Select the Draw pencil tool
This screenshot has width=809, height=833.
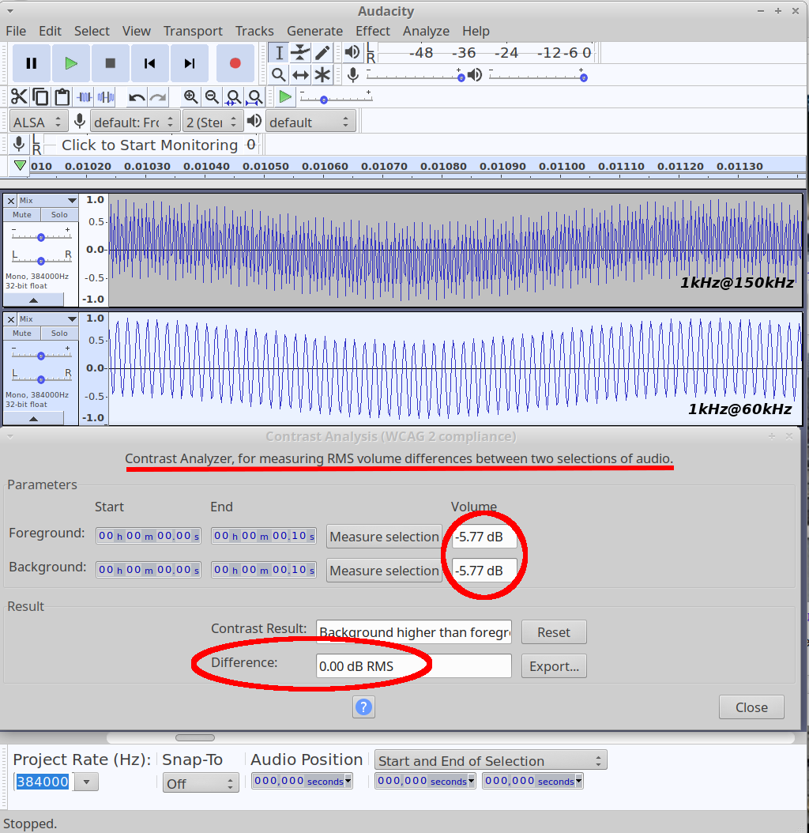pos(322,53)
